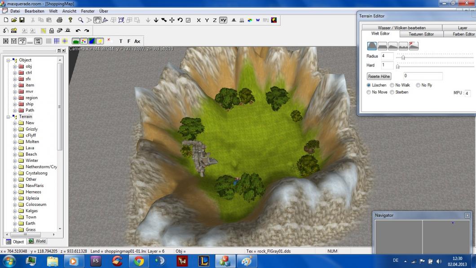Select the hand pan tool
476x268 pixels.
97,20
